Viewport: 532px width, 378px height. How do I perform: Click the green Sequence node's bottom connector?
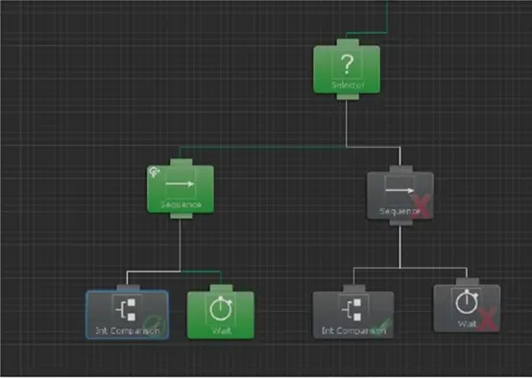181,216
